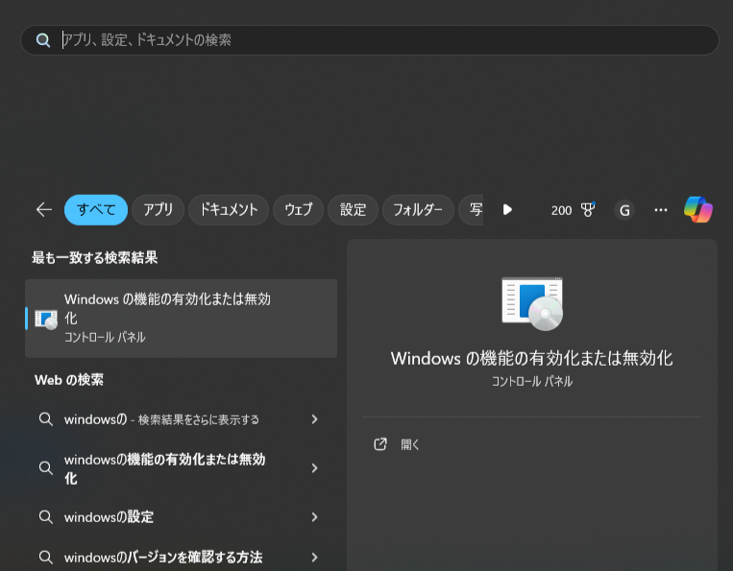The image size is (733, 571).
Task: Click the large Windows features icon in preview
Action: click(531, 302)
